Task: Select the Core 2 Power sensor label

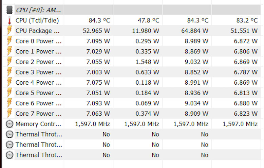Action: click(x=38, y=62)
